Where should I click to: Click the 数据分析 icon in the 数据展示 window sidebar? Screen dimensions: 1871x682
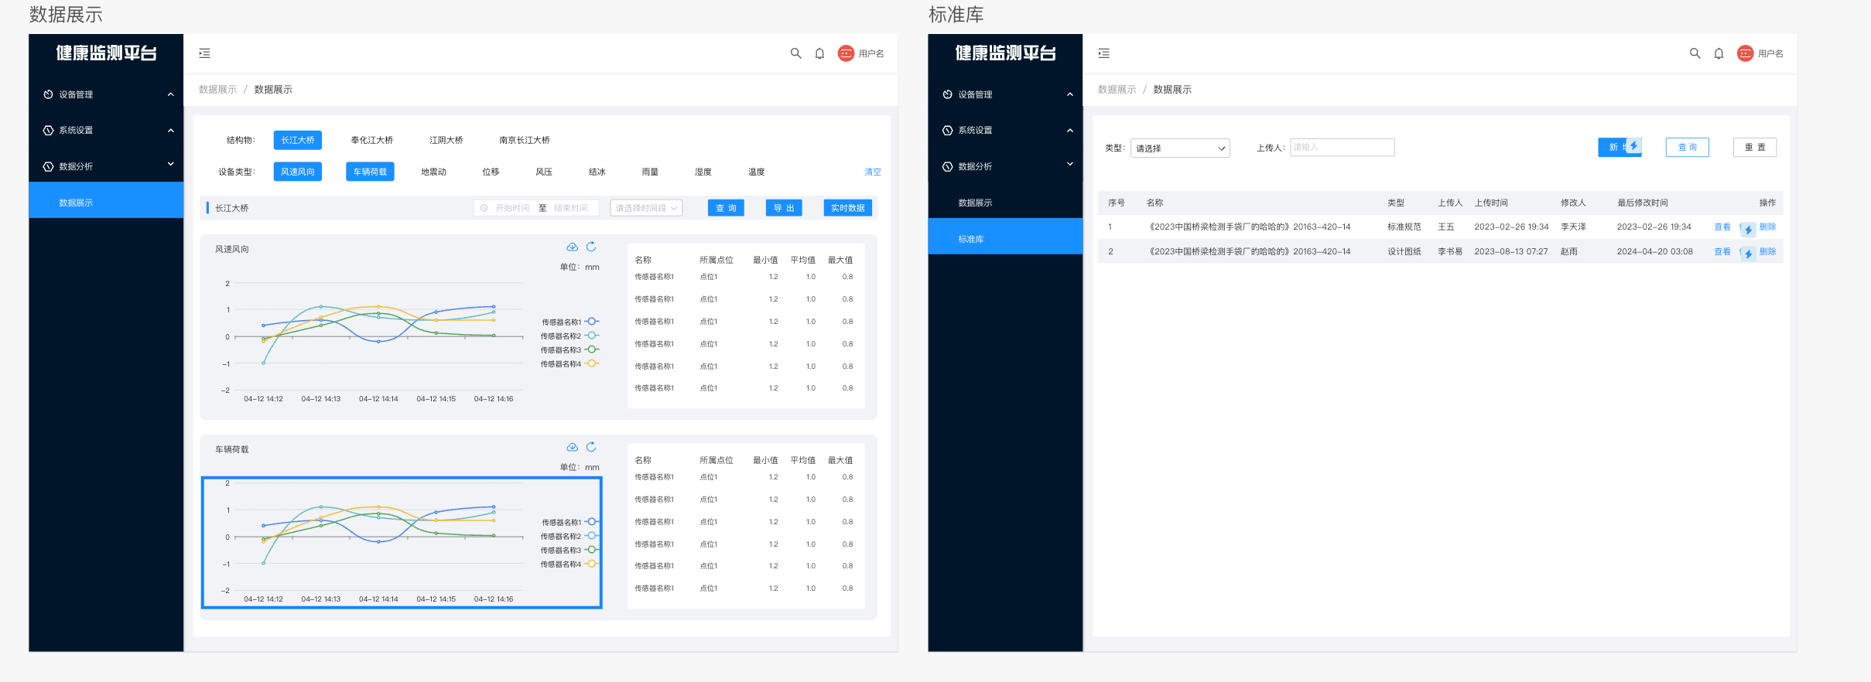coord(48,166)
